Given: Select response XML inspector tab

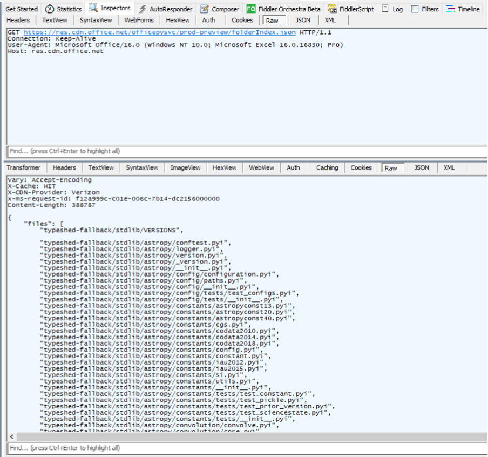Looking at the screenshot, I should tap(449, 167).
